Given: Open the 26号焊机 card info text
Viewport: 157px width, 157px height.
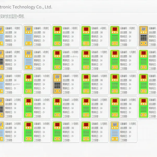Looking at the screenshot, I should [128, 108].
